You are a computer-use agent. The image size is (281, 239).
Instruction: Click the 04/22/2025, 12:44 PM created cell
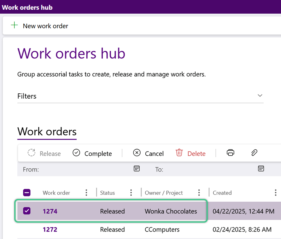[x=243, y=211]
